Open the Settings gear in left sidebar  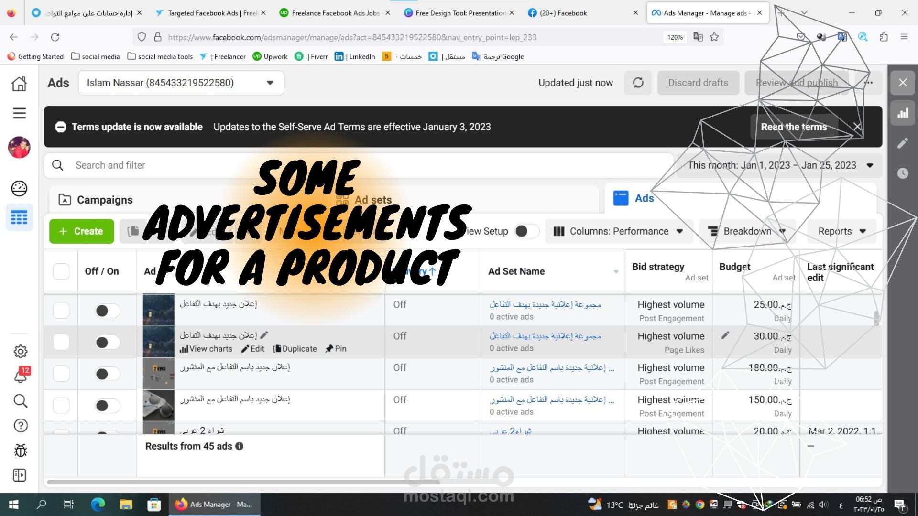click(x=20, y=352)
